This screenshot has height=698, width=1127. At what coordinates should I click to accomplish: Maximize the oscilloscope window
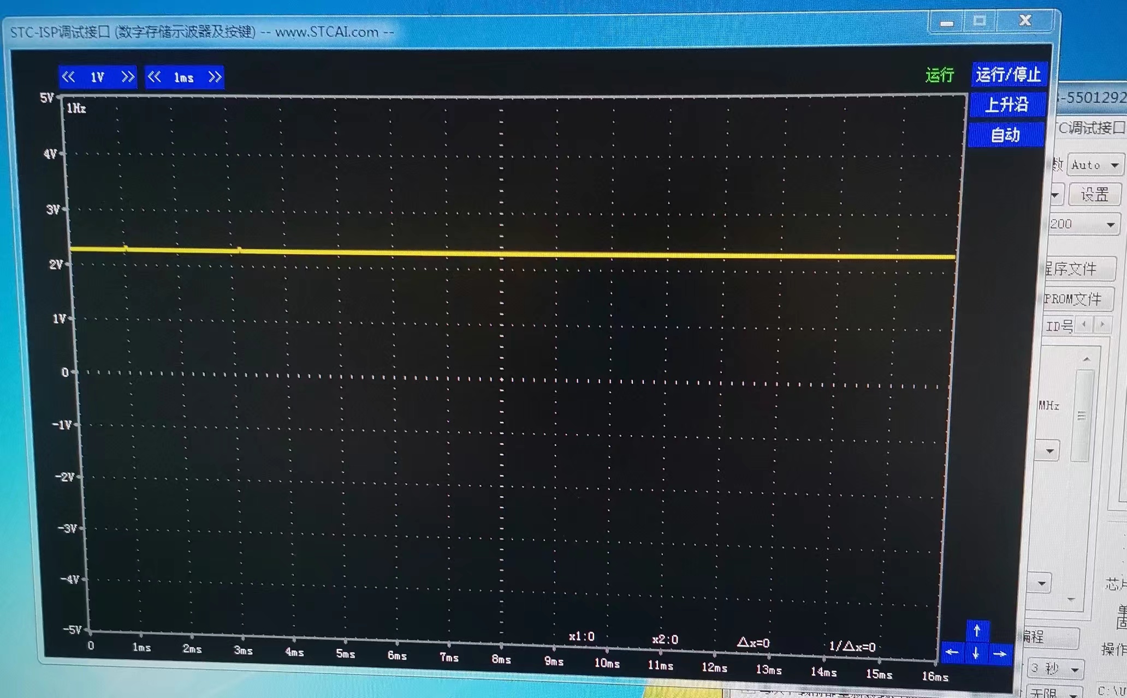(980, 21)
